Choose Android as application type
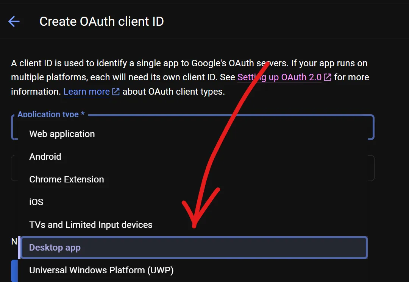409x282 pixels. 193,157
